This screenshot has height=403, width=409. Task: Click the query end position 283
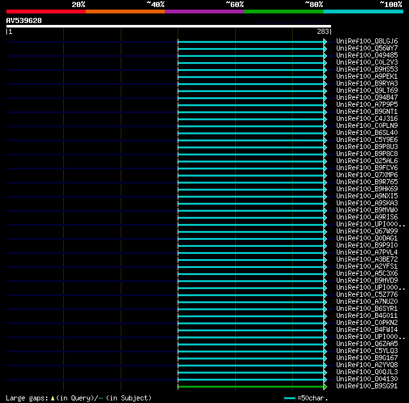pos(323,31)
